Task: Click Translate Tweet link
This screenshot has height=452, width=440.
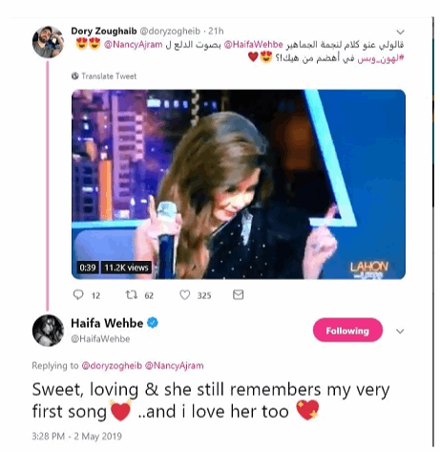Action: 109,76
